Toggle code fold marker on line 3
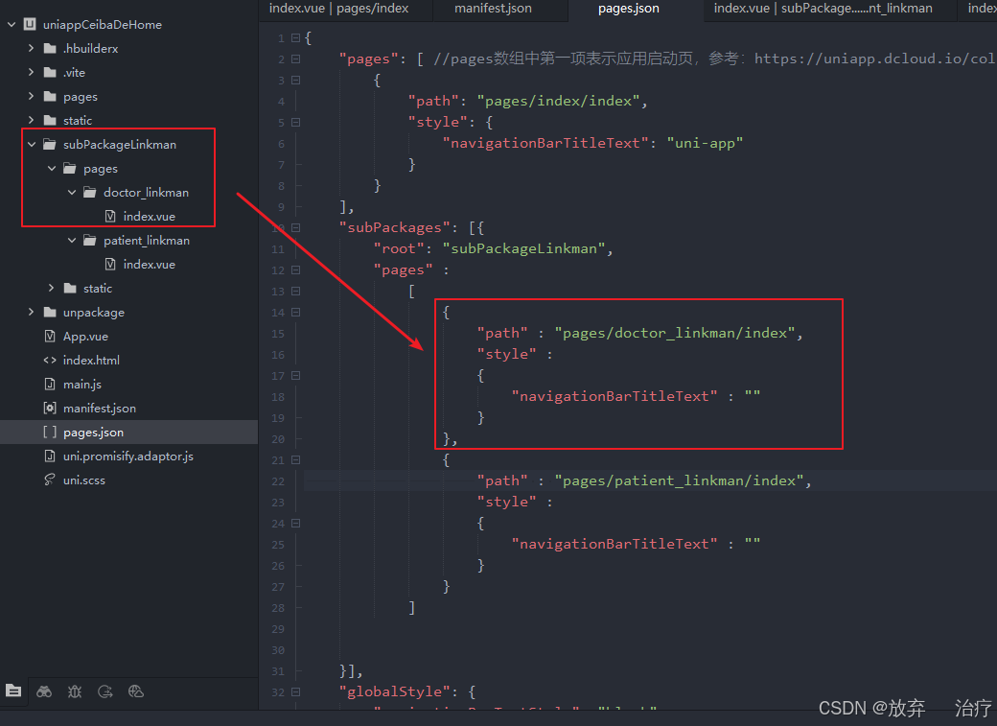997x726 pixels. tap(295, 81)
